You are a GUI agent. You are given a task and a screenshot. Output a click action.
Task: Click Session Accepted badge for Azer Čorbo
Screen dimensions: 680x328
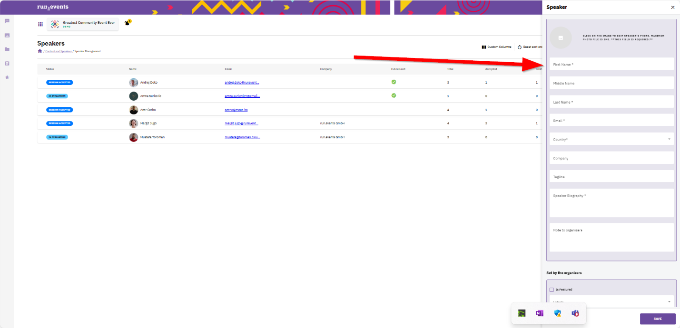point(59,110)
